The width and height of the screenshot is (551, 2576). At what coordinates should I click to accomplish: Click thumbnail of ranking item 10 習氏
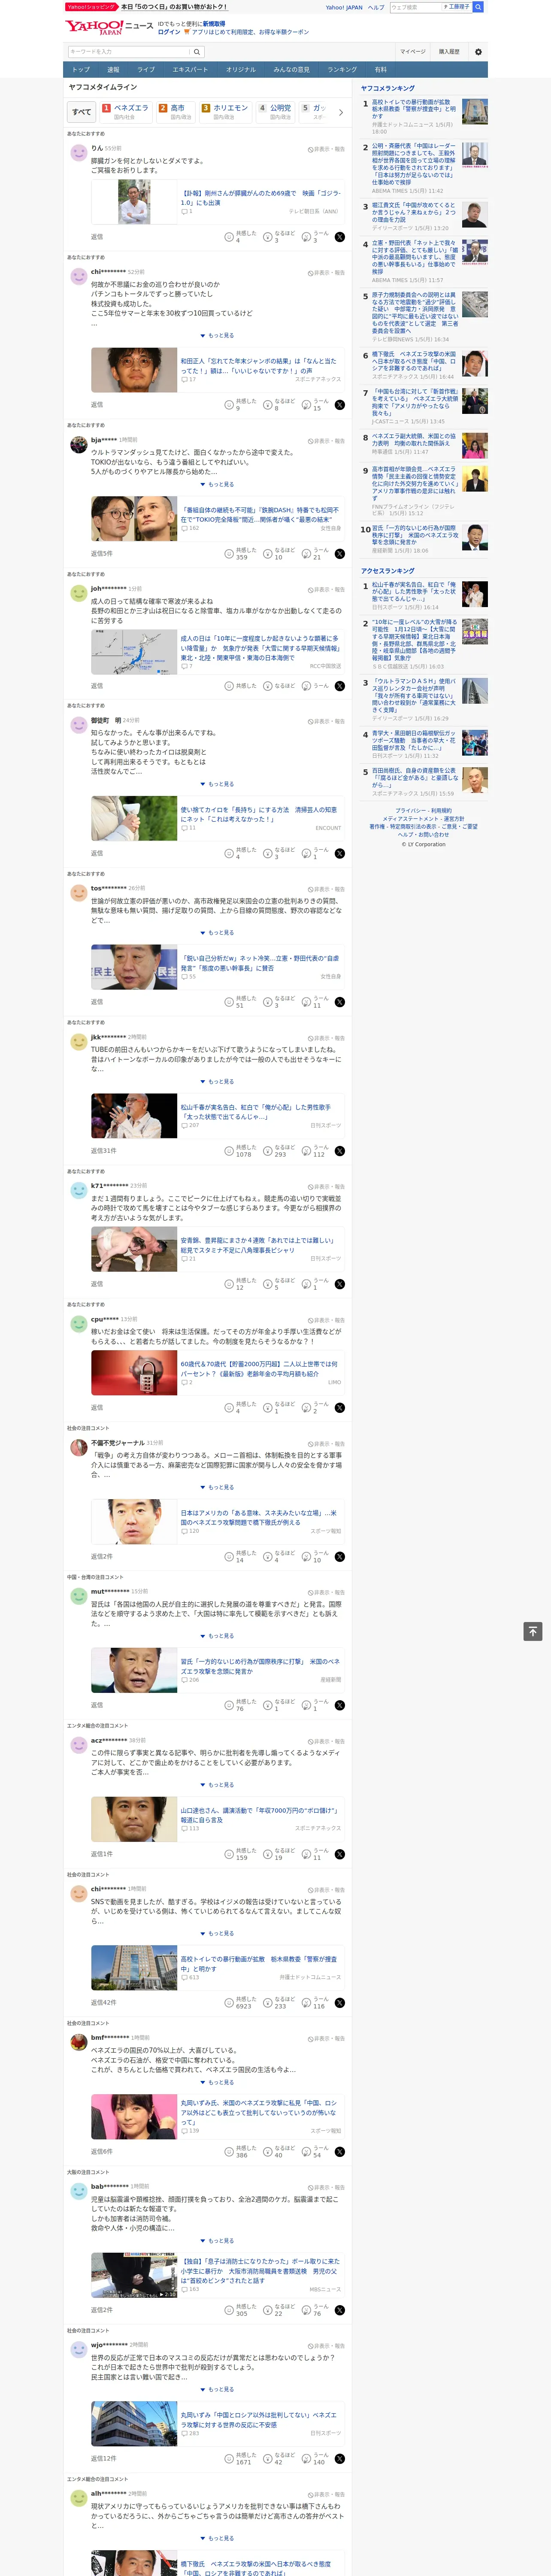point(475,538)
